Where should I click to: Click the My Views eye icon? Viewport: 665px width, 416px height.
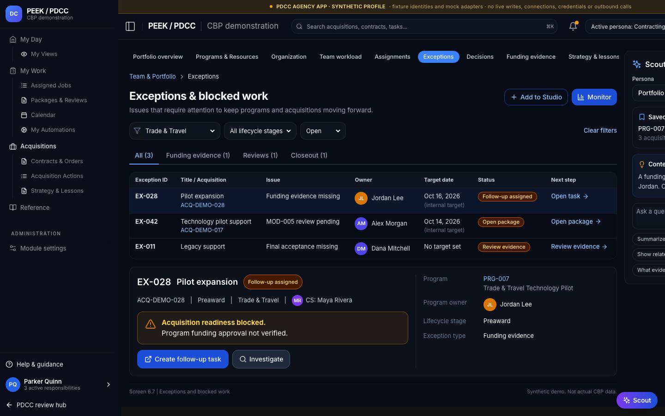point(24,54)
